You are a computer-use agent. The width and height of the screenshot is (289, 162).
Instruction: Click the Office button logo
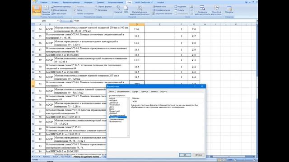pos(35,1)
